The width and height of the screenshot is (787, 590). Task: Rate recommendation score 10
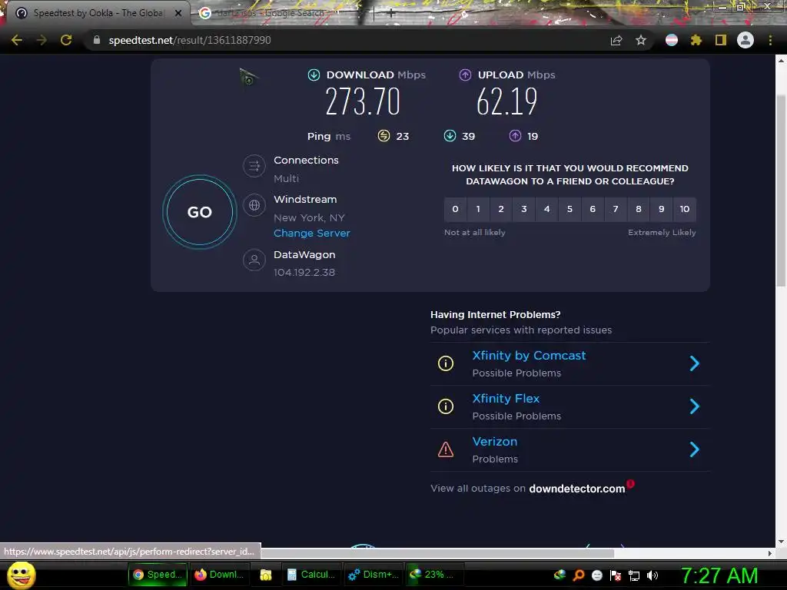pyautogui.click(x=685, y=209)
